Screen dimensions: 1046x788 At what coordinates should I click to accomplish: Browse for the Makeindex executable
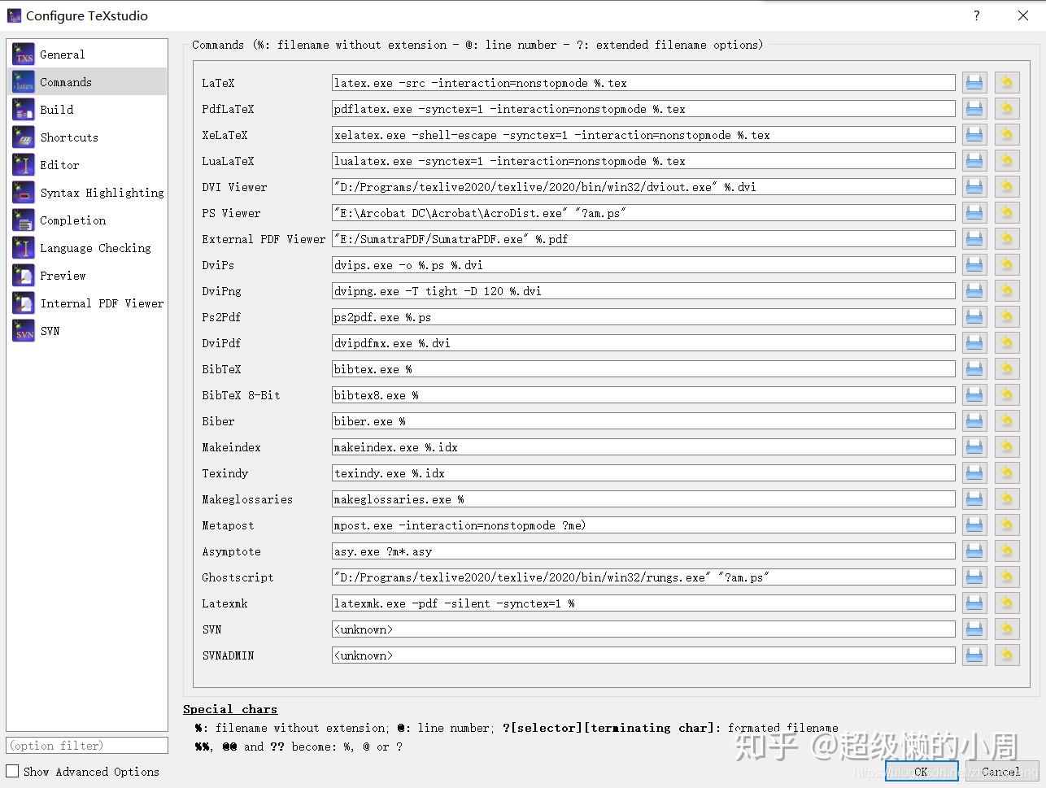[974, 446]
